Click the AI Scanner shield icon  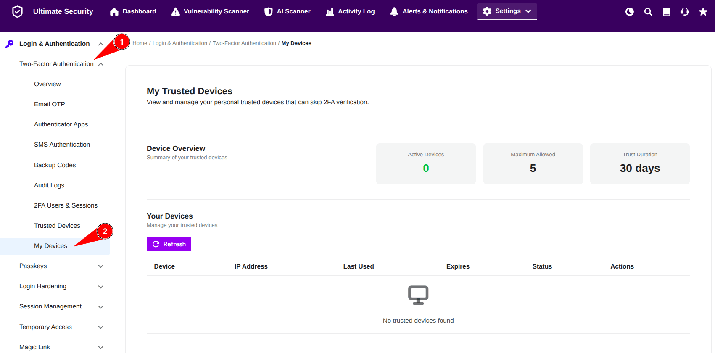(269, 12)
